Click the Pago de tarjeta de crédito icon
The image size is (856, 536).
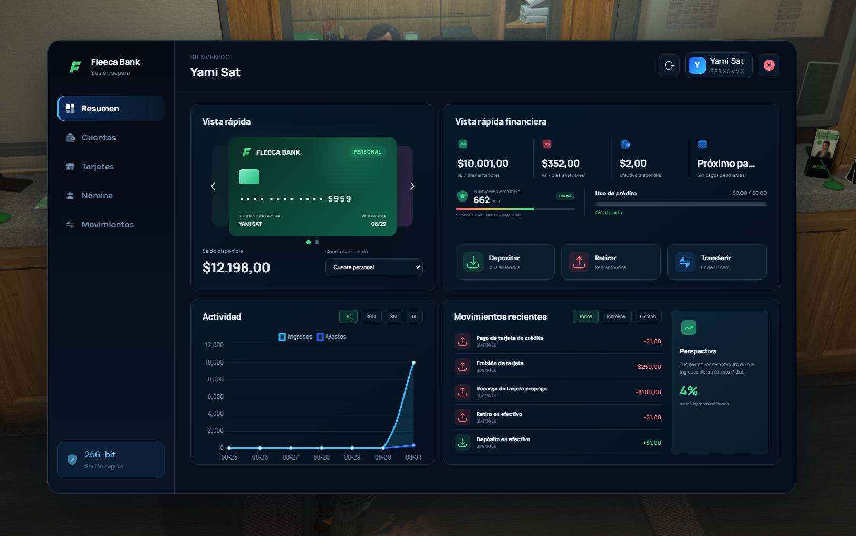463,341
